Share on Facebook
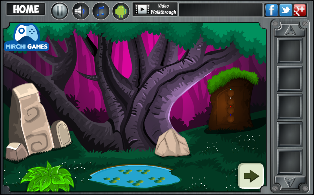 272,10
